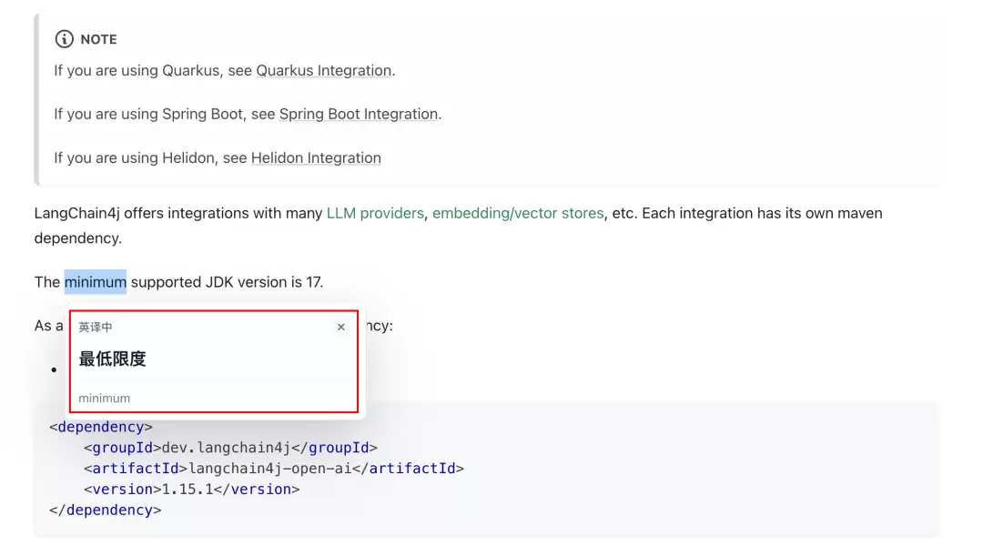
Task: Visit the LLM providers link
Action: (375, 213)
